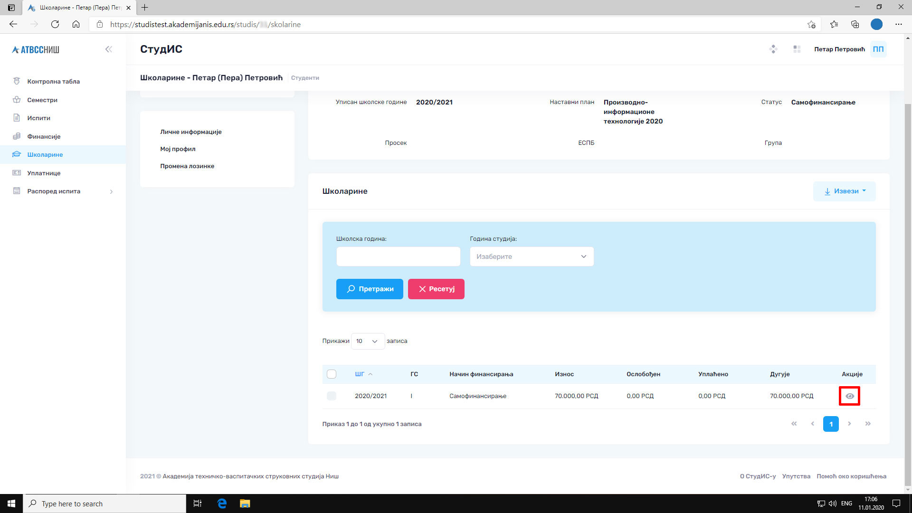Go to browser home page
Screen dimensions: 912x513
point(76,24)
